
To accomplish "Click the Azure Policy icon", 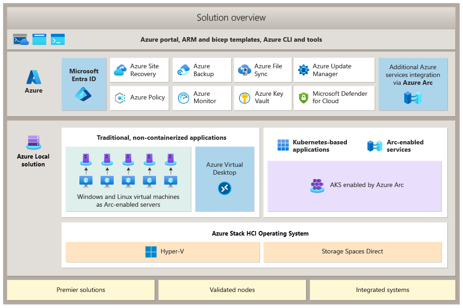I will (x=120, y=98).
